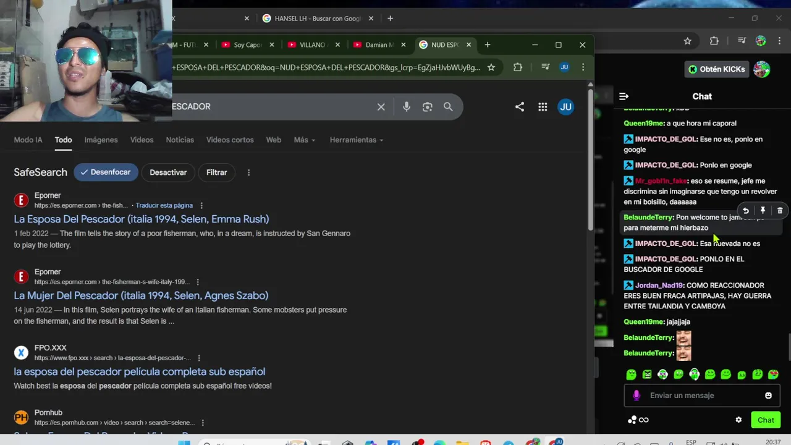The height and width of the screenshot is (445, 791).
Task: Switch to the Videos results tab
Action: point(142,140)
